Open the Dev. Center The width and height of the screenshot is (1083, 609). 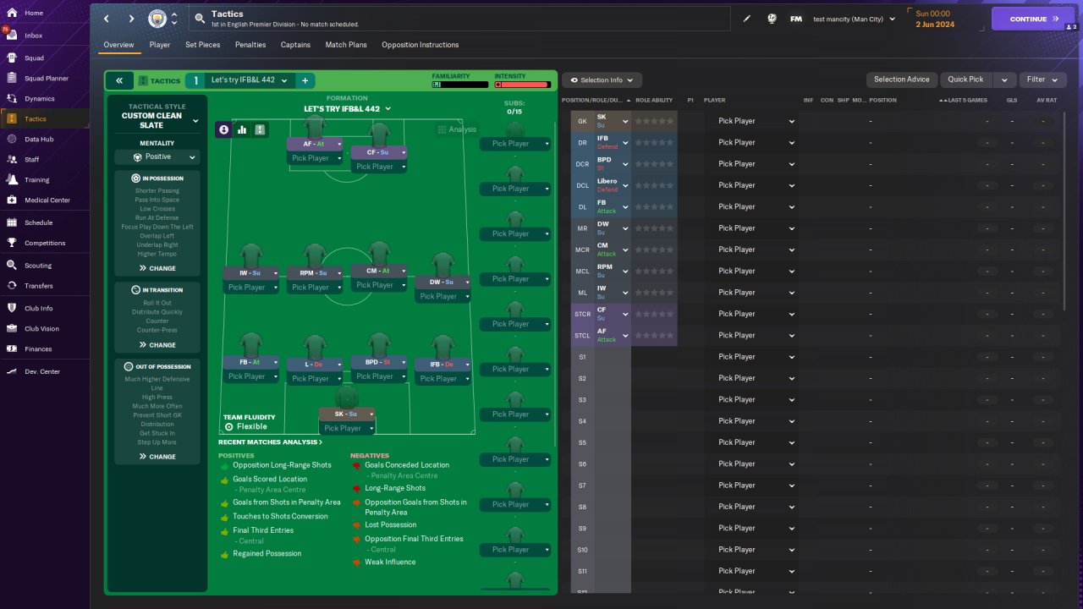pyautogui.click(x=44, y=371)
